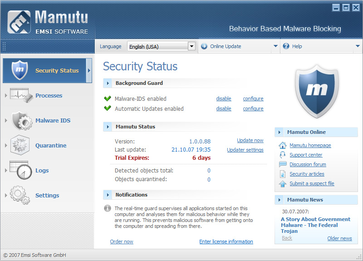Click the green checkmark beside Malware-IDS enabled
This screenshot has width=363, height=261.
(108, 98)
